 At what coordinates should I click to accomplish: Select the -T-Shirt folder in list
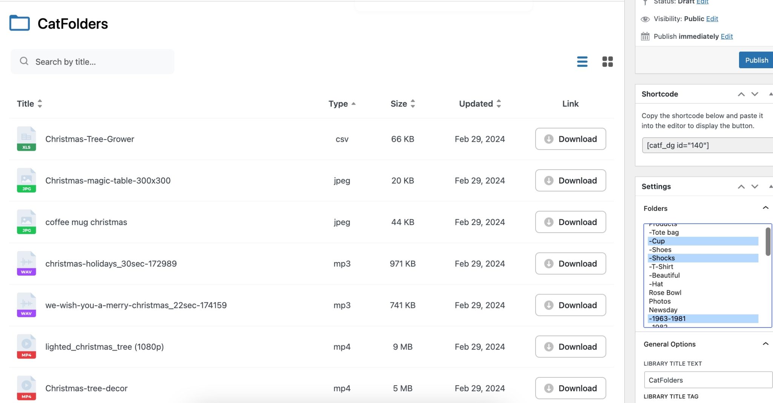(x=661, y=267)
